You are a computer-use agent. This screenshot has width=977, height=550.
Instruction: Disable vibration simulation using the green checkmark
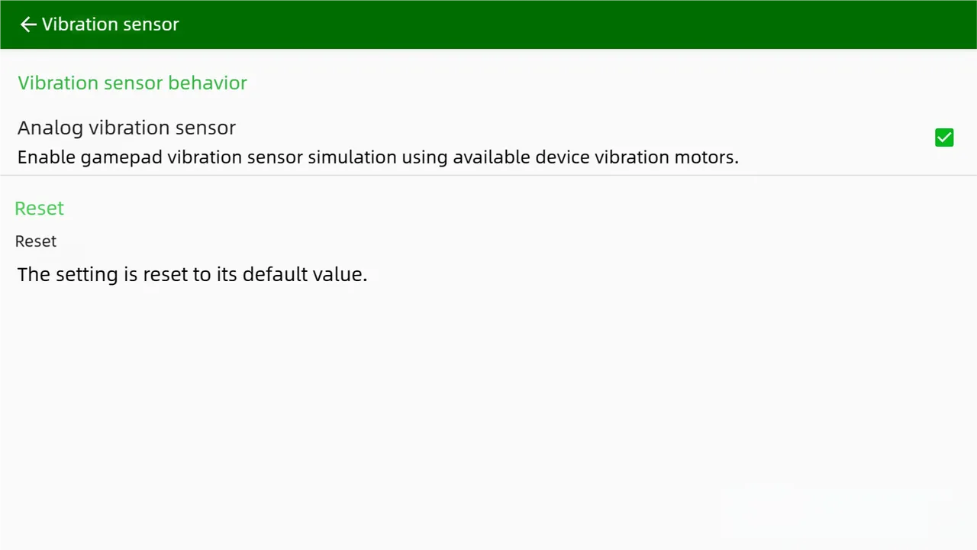[944, 137]
